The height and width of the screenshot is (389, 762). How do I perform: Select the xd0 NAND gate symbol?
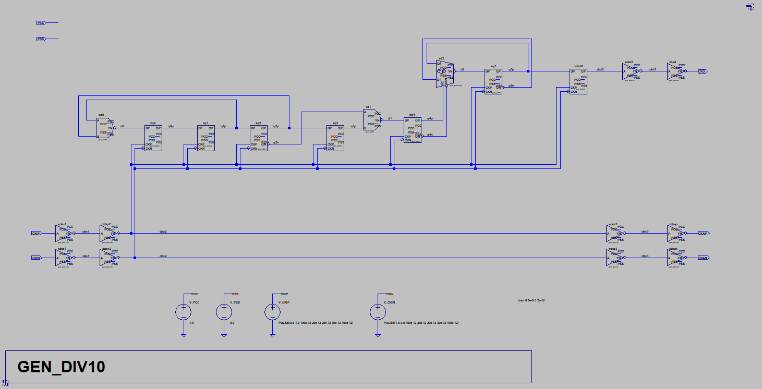coord(105,128)
